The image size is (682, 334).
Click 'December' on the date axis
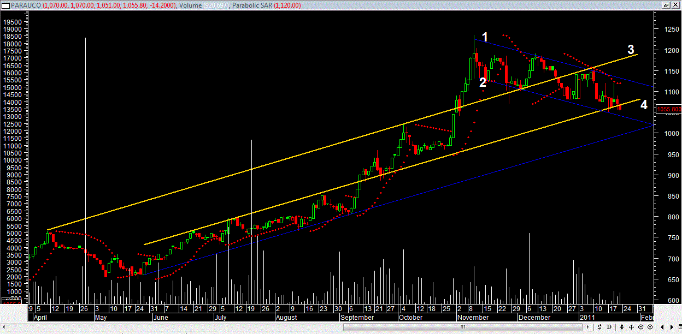tap(535, 317)
